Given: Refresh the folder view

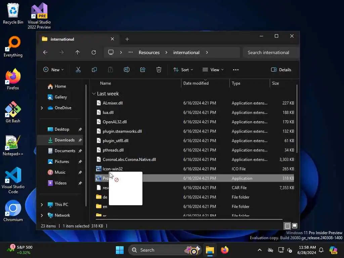Looking at the screenshot, I should [x=94, y=52].
